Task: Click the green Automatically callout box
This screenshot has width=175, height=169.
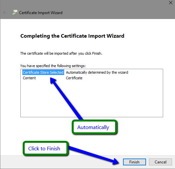Action: pos(94,127)
